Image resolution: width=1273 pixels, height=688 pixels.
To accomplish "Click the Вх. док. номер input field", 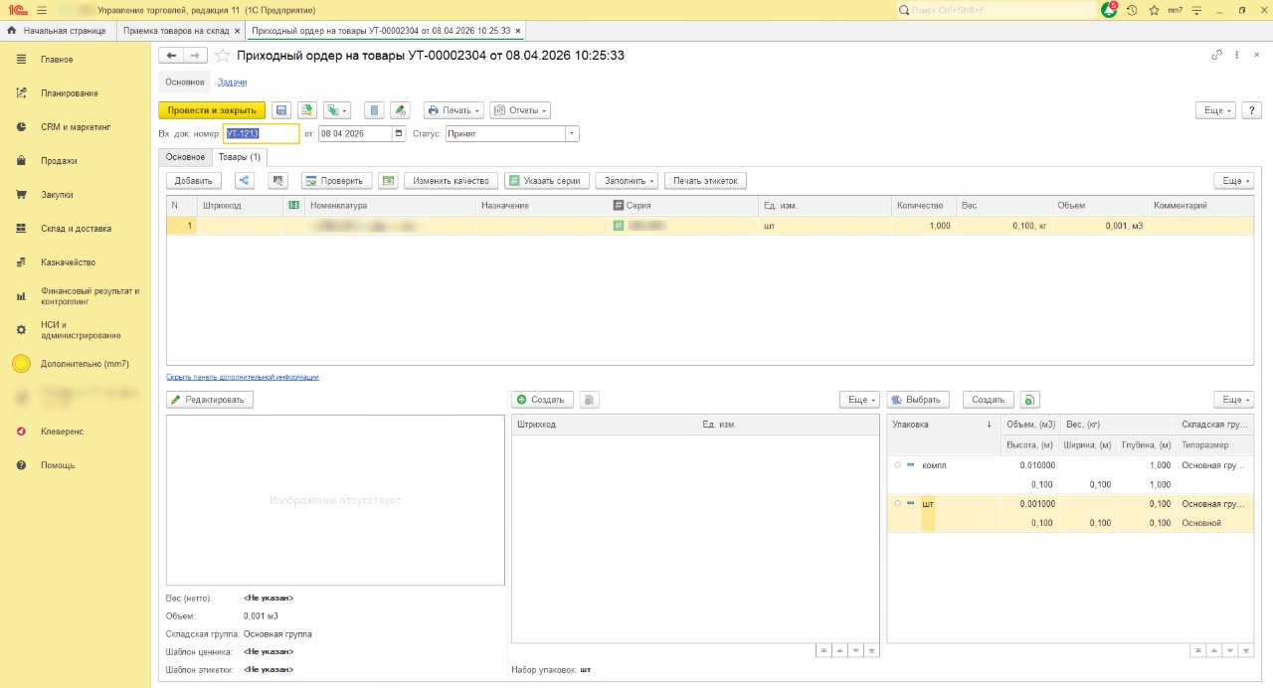I will tap(261, 133).
